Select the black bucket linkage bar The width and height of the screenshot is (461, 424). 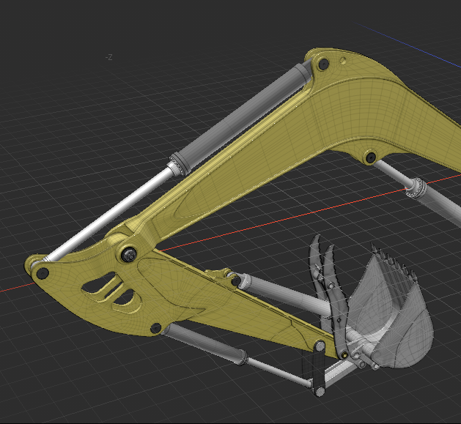320,369
